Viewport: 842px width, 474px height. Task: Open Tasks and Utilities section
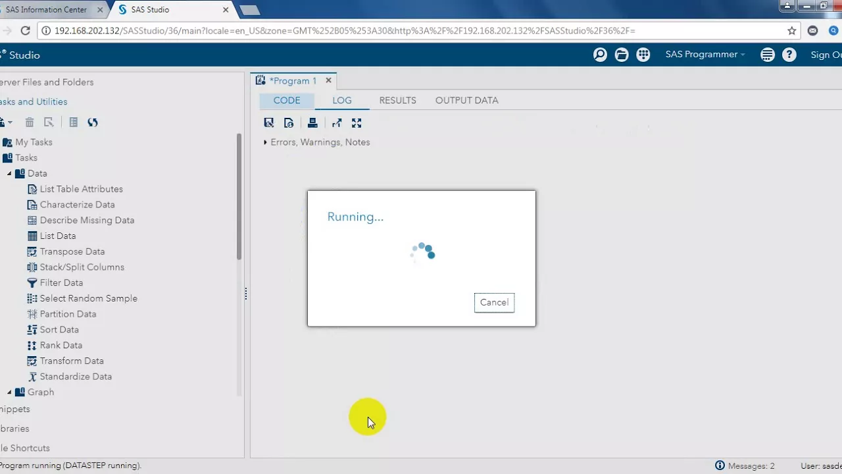tap(33, 101)
